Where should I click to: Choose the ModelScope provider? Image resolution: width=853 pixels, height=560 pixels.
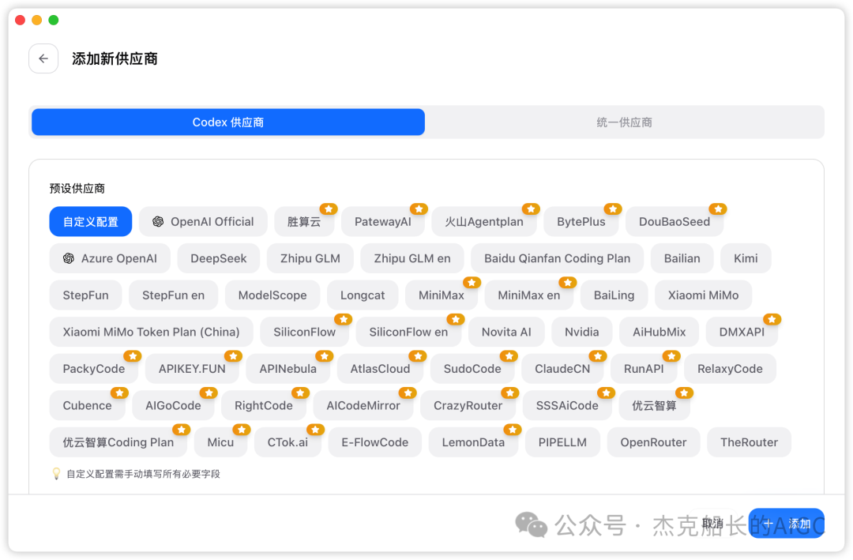[272, 295]
